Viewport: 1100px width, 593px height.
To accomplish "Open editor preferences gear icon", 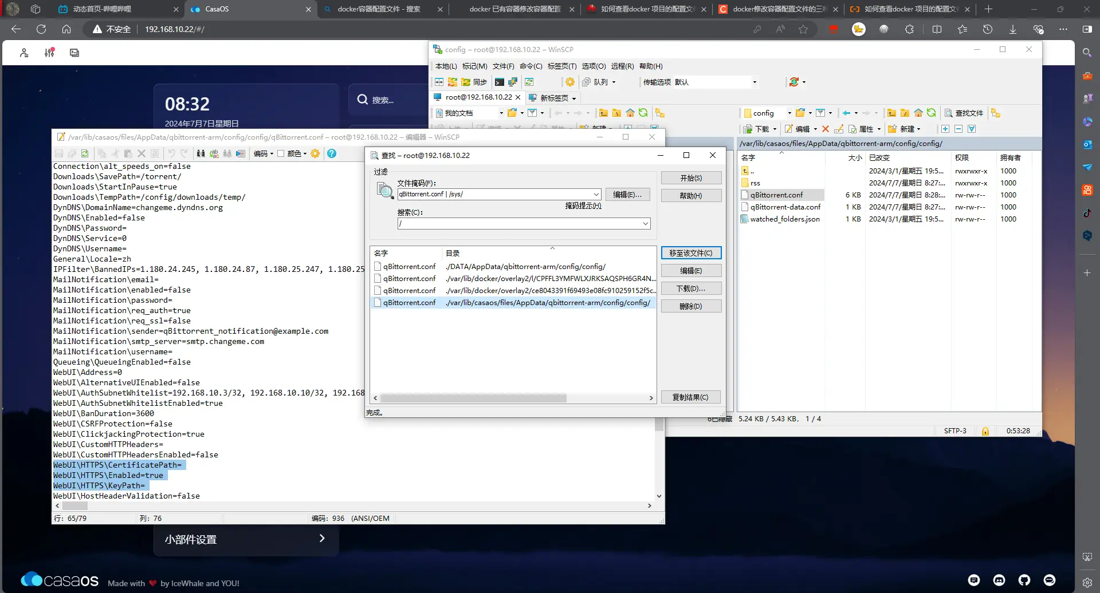I will 315,153.
